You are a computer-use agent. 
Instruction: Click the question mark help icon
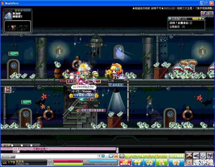(x=99, y=156)
